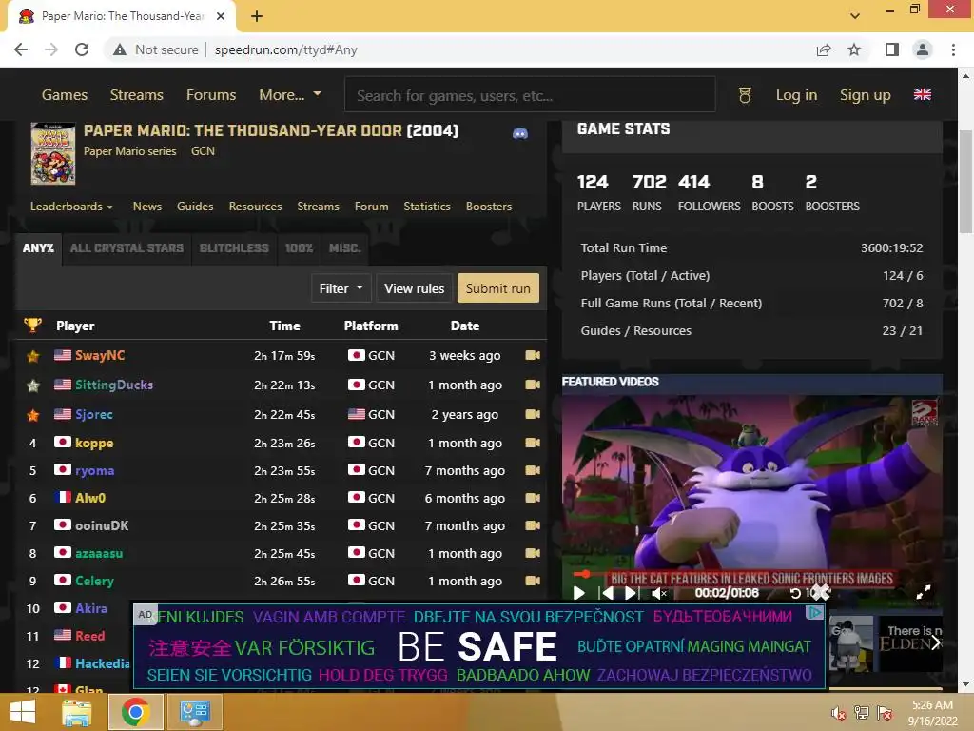Click the silver second-place trophy beside SittingDucks
Viewport: 974px width, 731px height.
click(33, 385)
